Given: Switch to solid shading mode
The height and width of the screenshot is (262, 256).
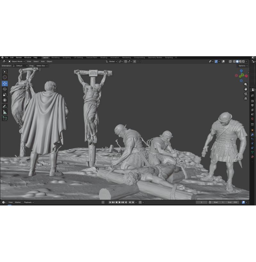Looking at the screenshot, I should (x=237, y=61).
